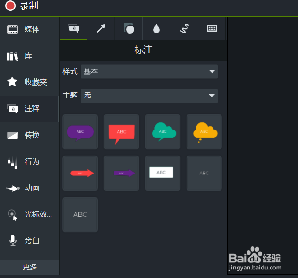
Task: Select the yellow thought cloud callout
Action: click(x=204, y=132)
